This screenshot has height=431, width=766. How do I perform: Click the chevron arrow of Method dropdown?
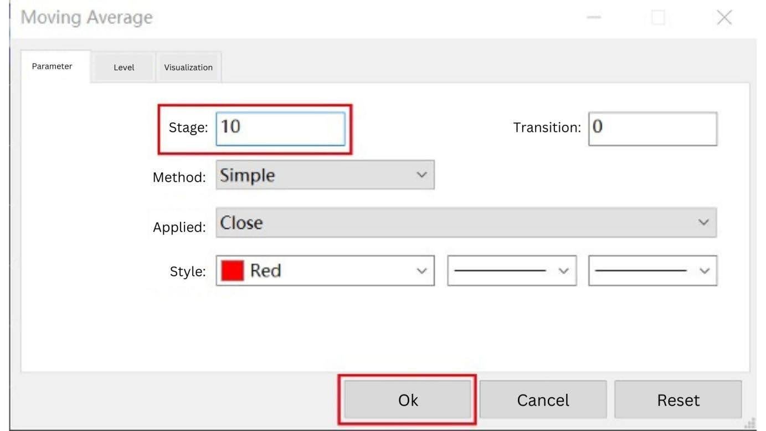(421, 175)
